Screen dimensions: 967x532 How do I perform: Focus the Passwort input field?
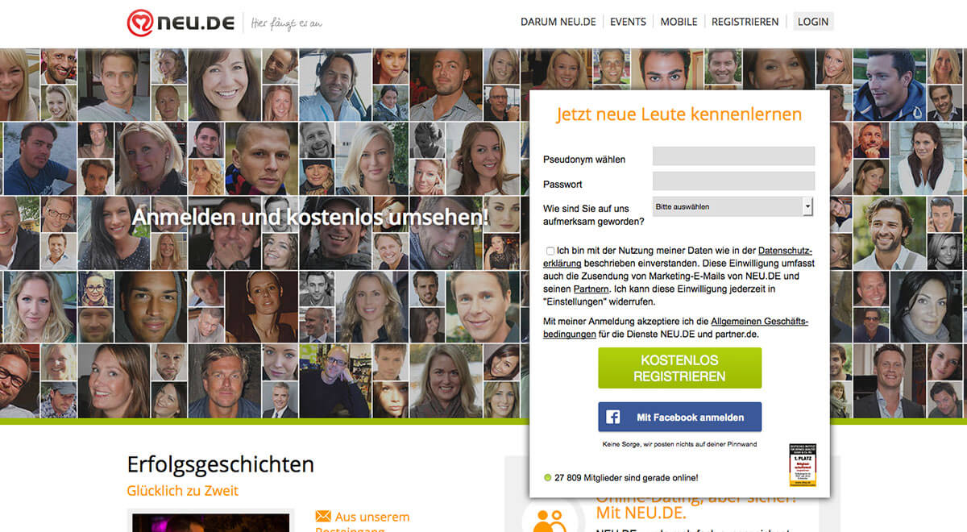733,181
